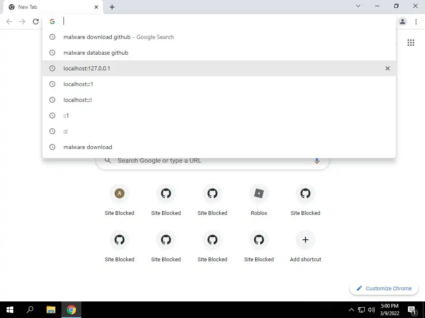This screenshot has height=318, width=425.
Task: Show hidden system tray icons
Action: pos(351,310)
